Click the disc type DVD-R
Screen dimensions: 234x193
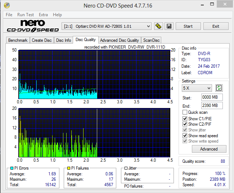pos(204,54)
